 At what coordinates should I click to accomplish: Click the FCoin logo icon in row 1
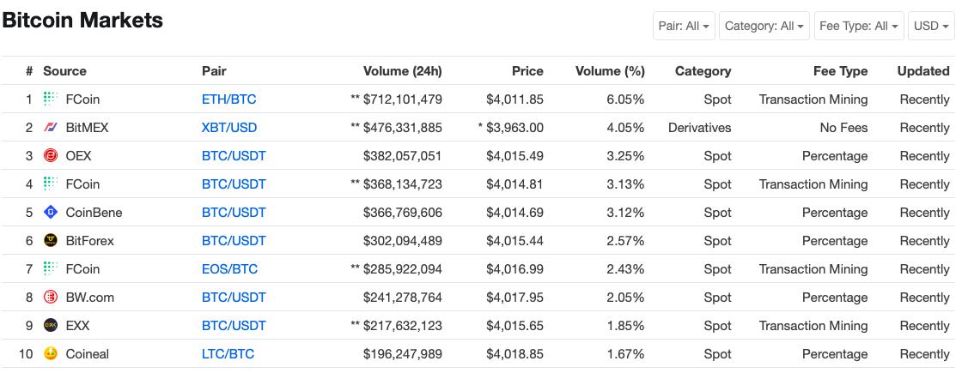[51, 99]
